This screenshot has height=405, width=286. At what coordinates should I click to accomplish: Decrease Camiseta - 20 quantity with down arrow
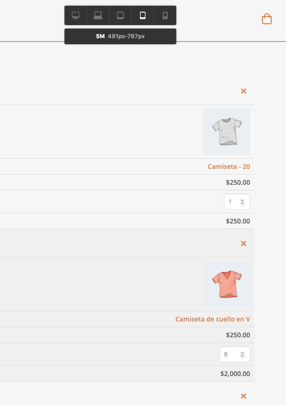point(242,203)
